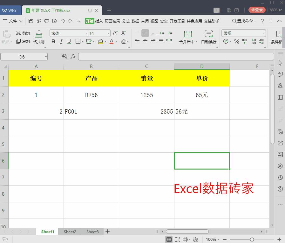This screenshot has width=285, height=243.
Task: Switch to the 插入 tab
Action: point(99,21)
